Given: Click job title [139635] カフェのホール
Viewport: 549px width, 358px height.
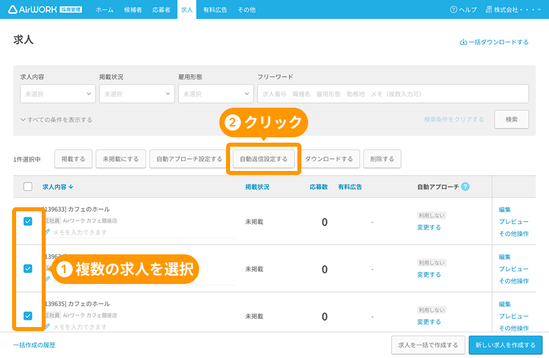Looking at the screenshot, I should pyautogui.click(x=77, y=303).
